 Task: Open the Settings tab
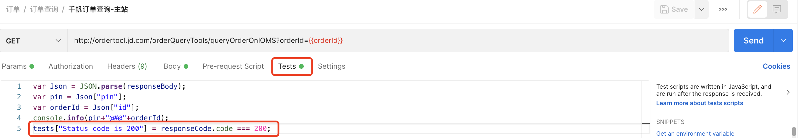(331, 66)
